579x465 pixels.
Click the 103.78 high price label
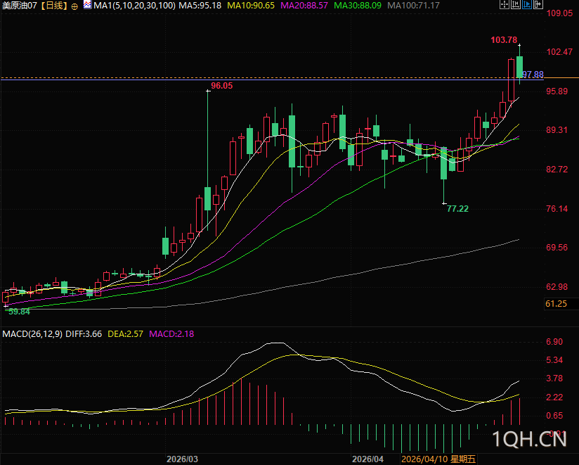(x=504, y=40)
